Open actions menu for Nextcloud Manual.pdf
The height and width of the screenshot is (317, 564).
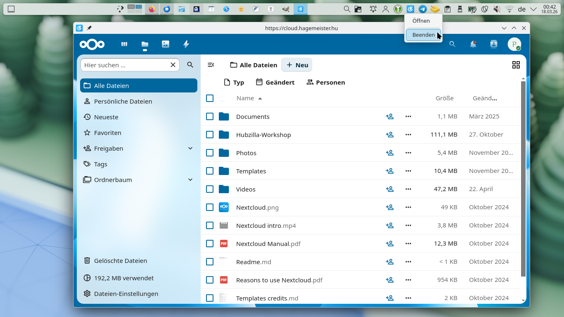click(408, 244)
